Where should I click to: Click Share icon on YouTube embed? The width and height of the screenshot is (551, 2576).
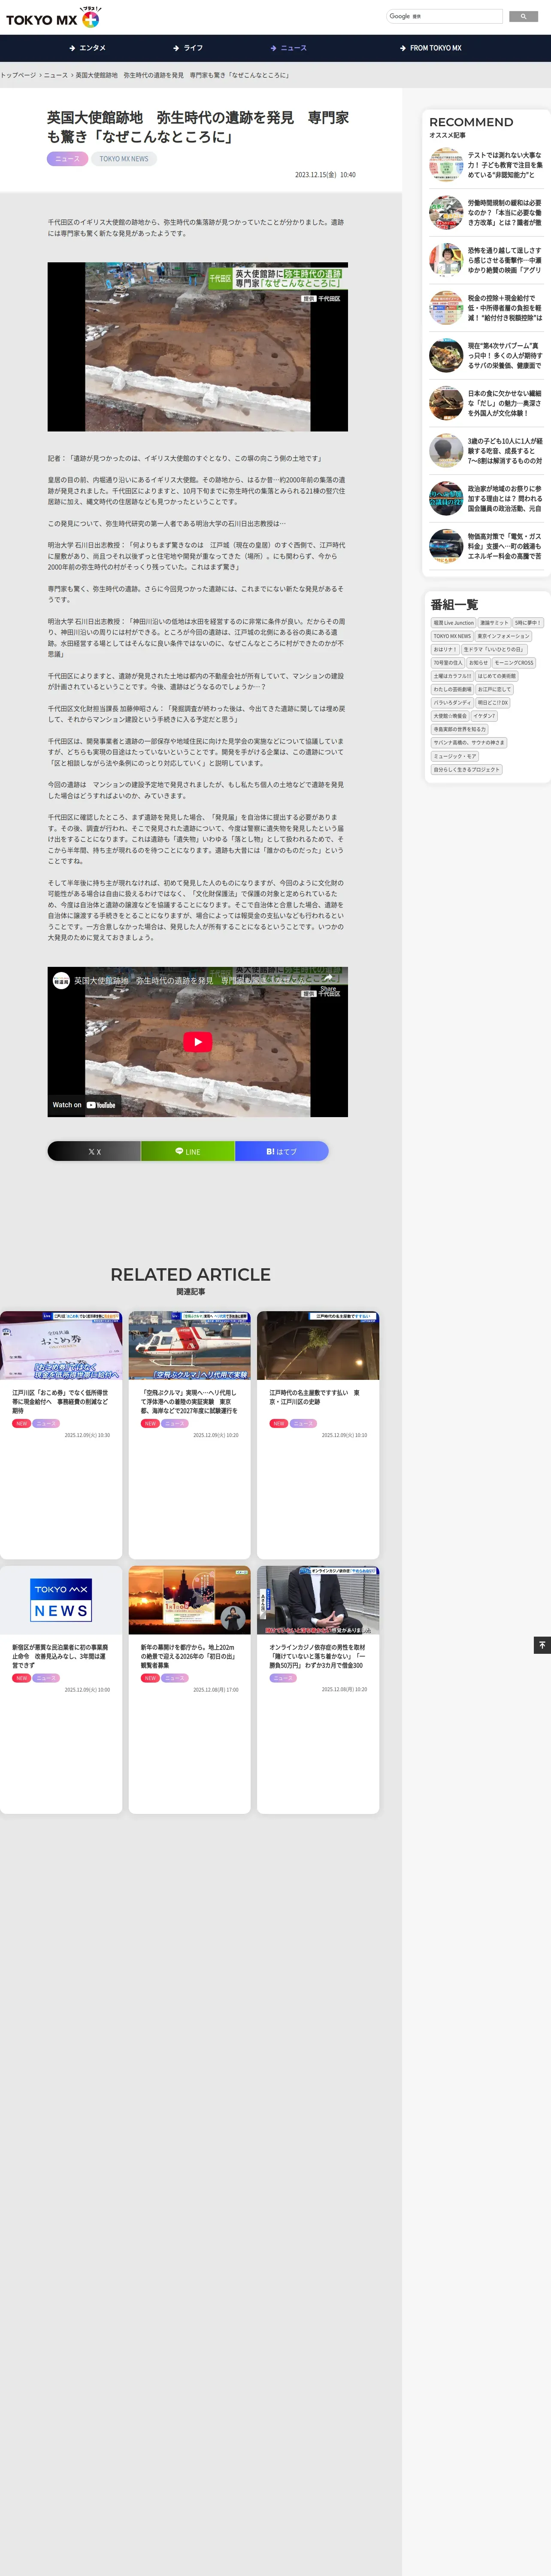pos(328,981)
